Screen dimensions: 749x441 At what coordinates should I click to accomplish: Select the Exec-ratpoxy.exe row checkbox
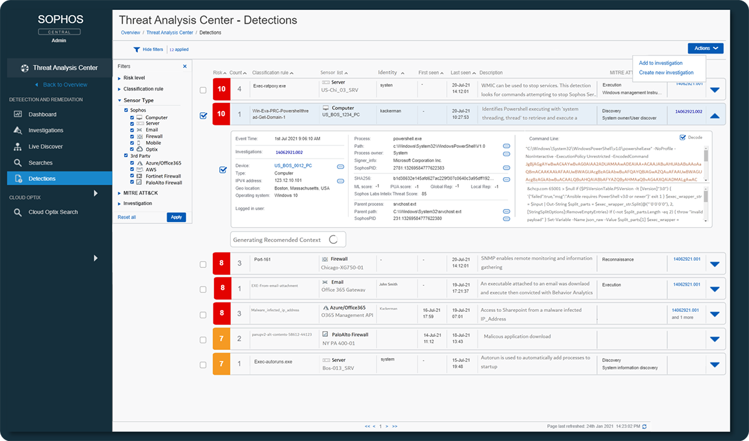(x=203, y=90)
